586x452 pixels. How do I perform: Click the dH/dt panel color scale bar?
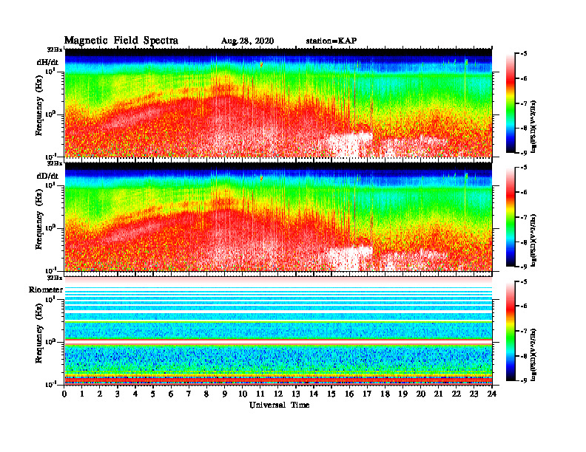pyautogui.click(x=511, y=103)
